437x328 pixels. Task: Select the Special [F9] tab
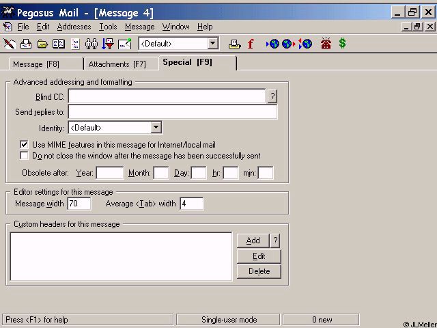197,62
